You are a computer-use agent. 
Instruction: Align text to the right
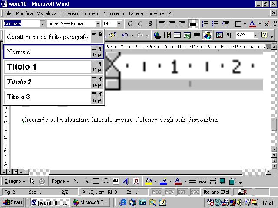pos(182,23)
